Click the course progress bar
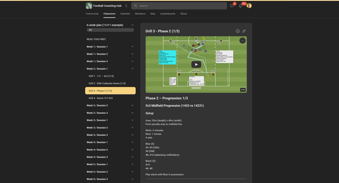 (x=110, y=30)
